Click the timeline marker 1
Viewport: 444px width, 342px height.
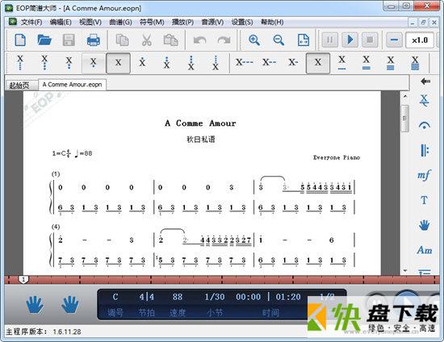point(23,280)
